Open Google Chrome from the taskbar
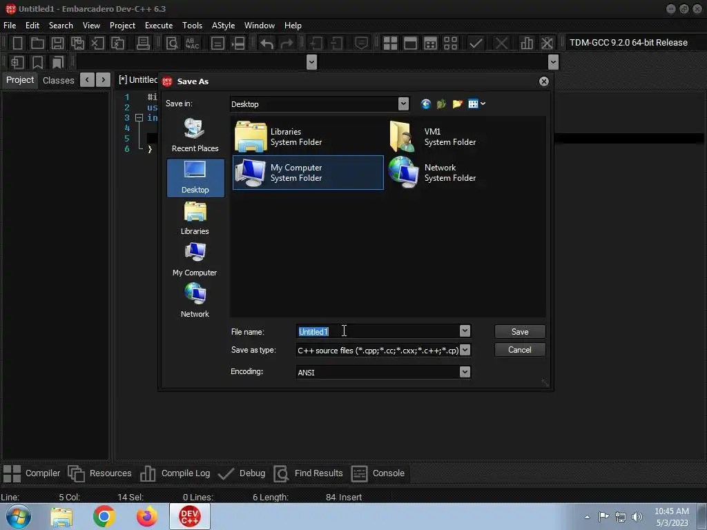This screenshot has height=530, width=707. coord(104,516)
